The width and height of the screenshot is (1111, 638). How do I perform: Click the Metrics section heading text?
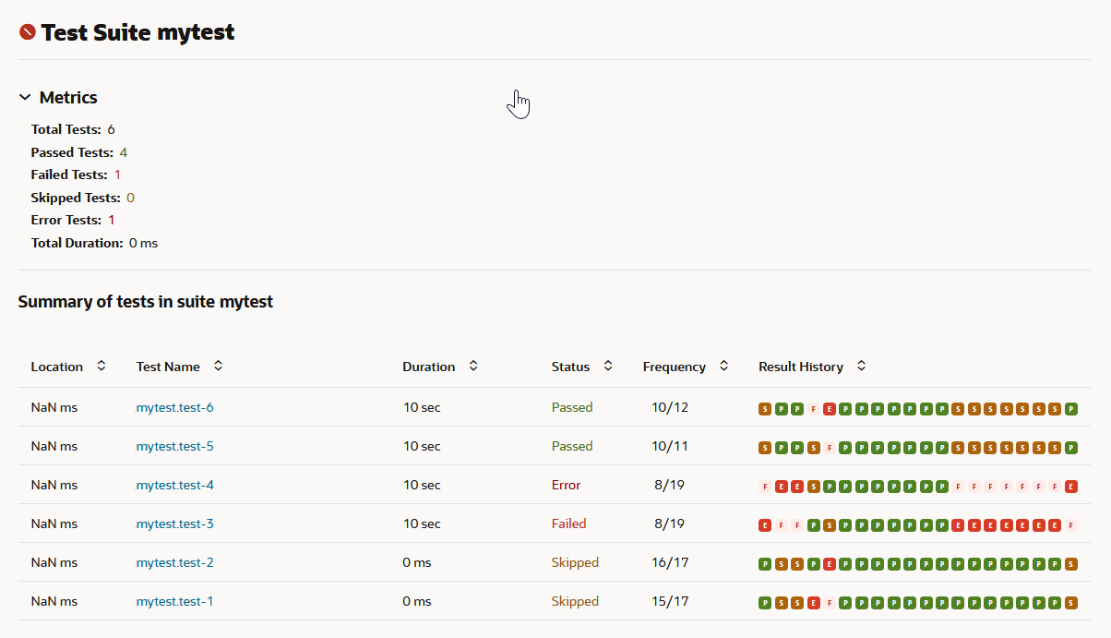tap(68, 97)
